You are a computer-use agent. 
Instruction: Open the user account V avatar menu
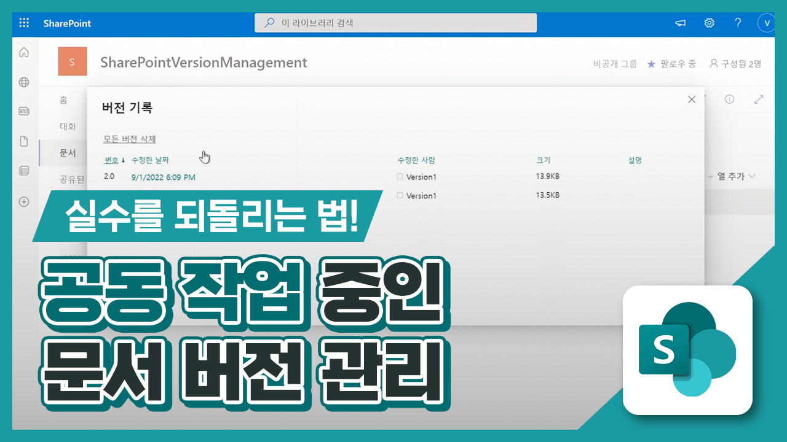[x=766, y=23]
